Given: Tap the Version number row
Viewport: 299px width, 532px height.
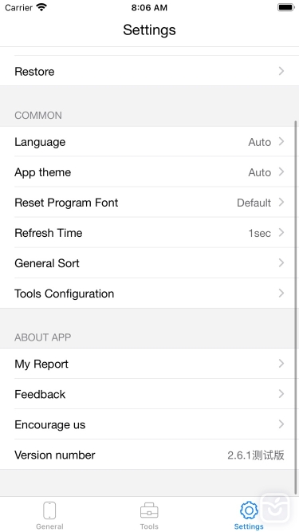Looking at the screenshot, I should click(150, 455).
